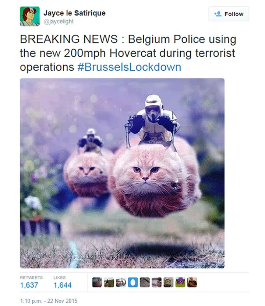Open the 1:10 p.m. 22 Nov 2015 timestamp
The width and height of the screenshot is (265, 306).
(x=49, y=301)
